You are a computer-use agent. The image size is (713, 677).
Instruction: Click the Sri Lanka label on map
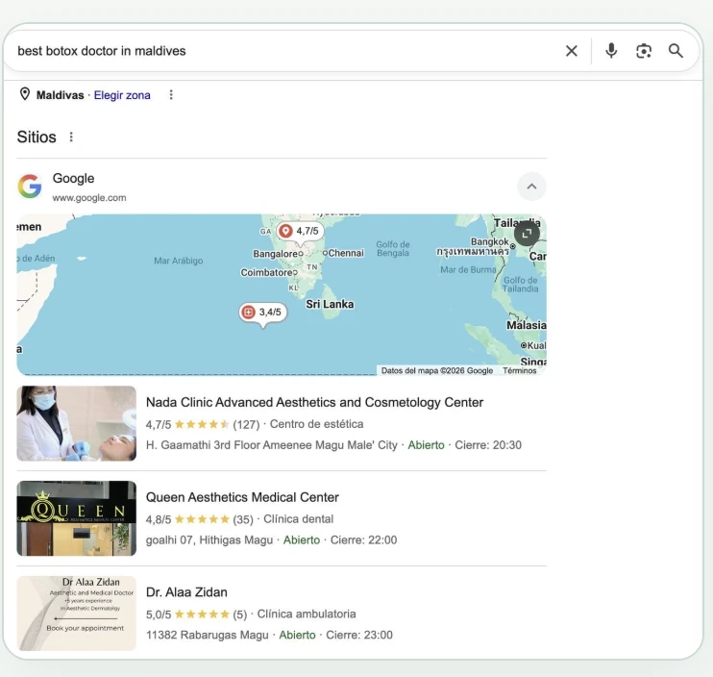pyautogui.click(x=330, y=304)
